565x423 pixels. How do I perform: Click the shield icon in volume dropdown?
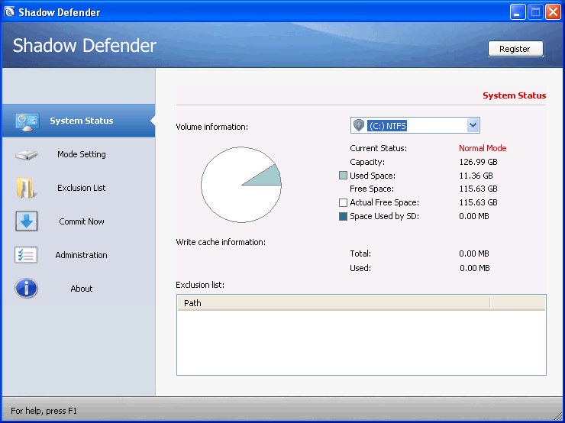pos(359,125)
